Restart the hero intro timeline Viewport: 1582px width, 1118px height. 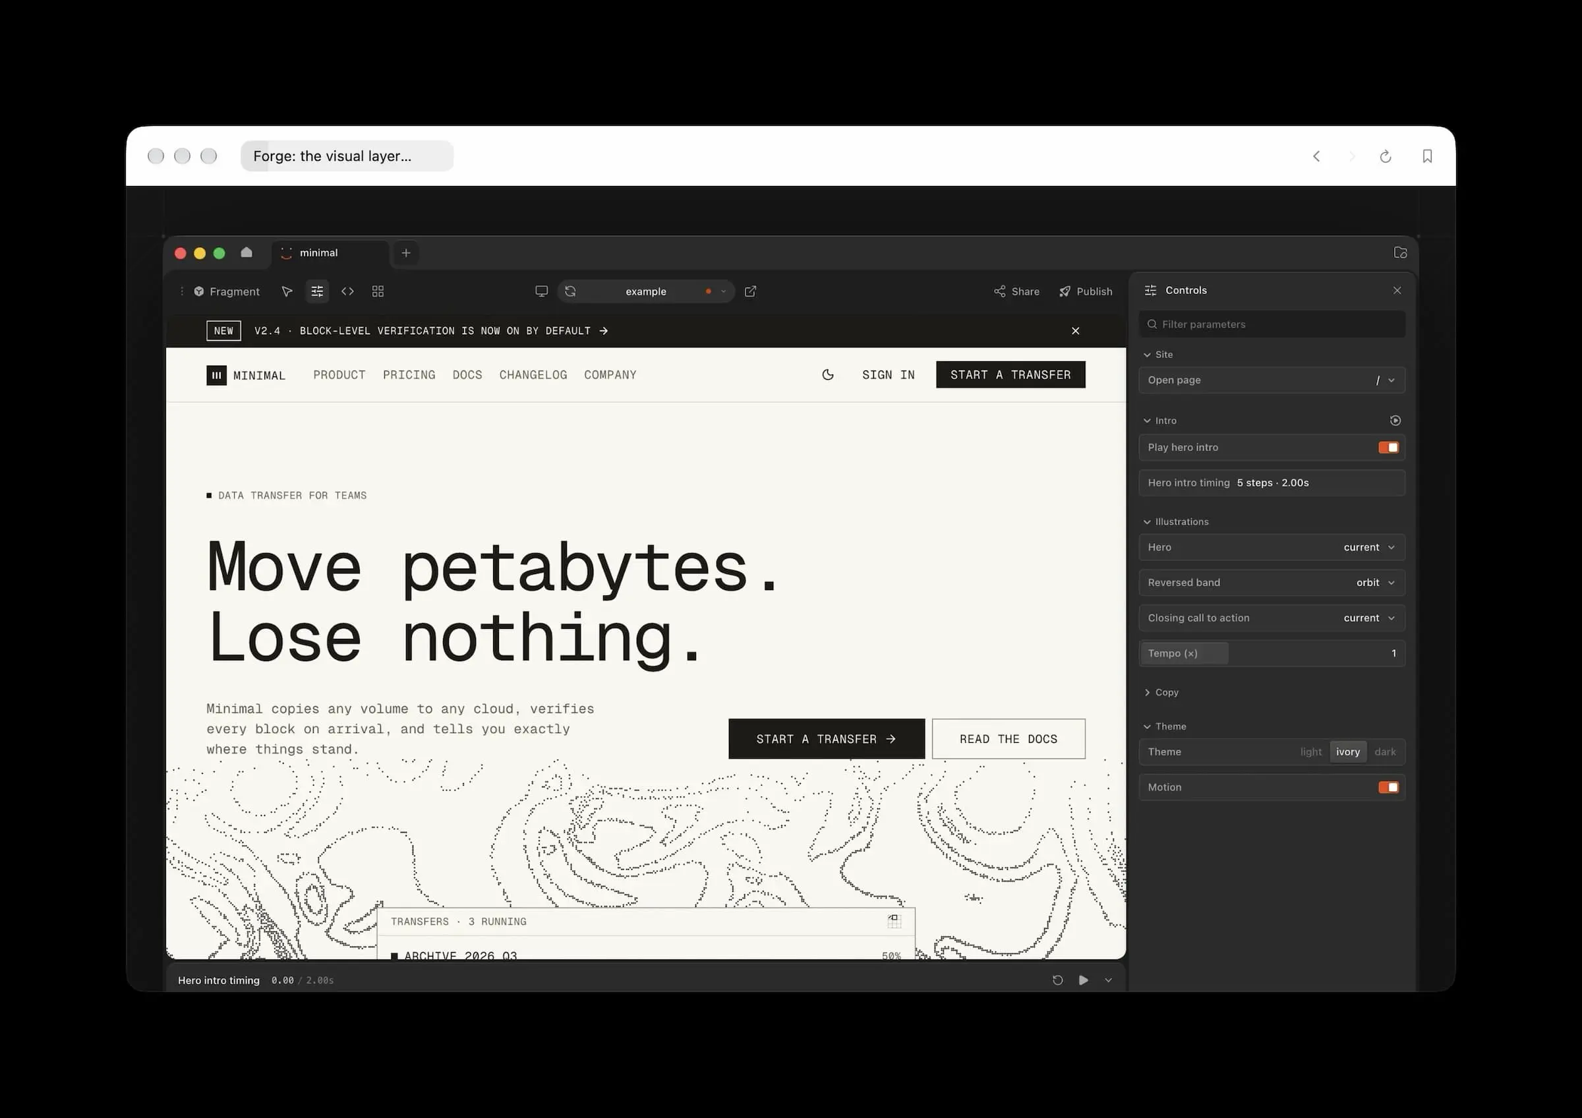1058,980
